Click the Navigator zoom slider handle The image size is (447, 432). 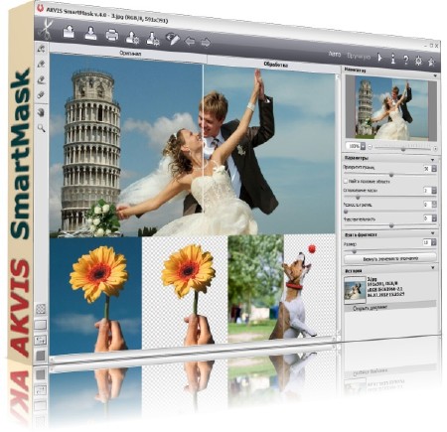[403, 149]
